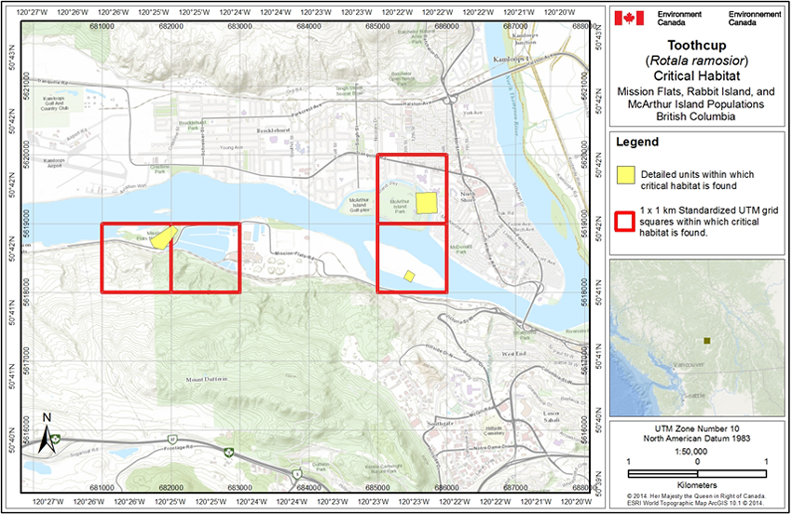Open the British Columbia inset overview map
Viewport: 792px width, 515px height.
(697, 338)
